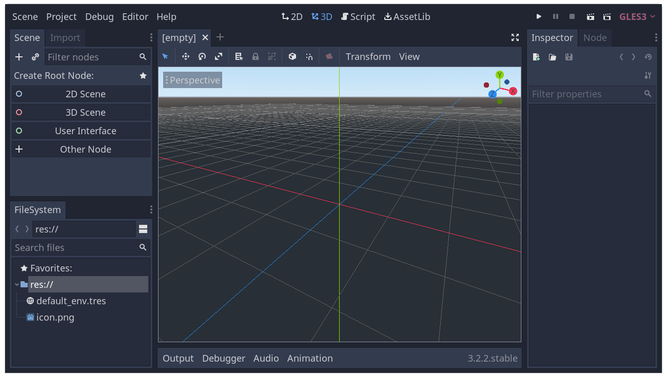Click the red X axis on the view gizmo
This screenshot has width=667, height=378.
514,91
